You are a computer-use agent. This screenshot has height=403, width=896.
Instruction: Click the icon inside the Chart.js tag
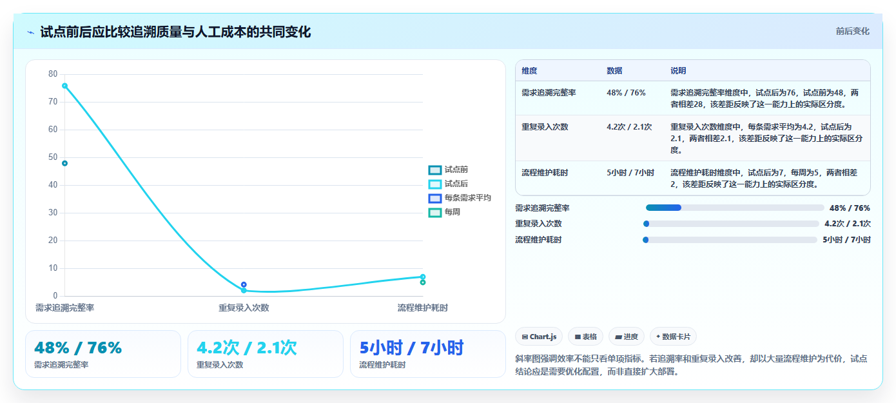[525, 337]
